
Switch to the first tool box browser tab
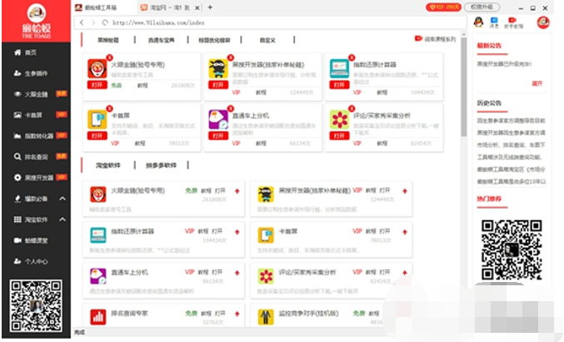click(104, 8)
